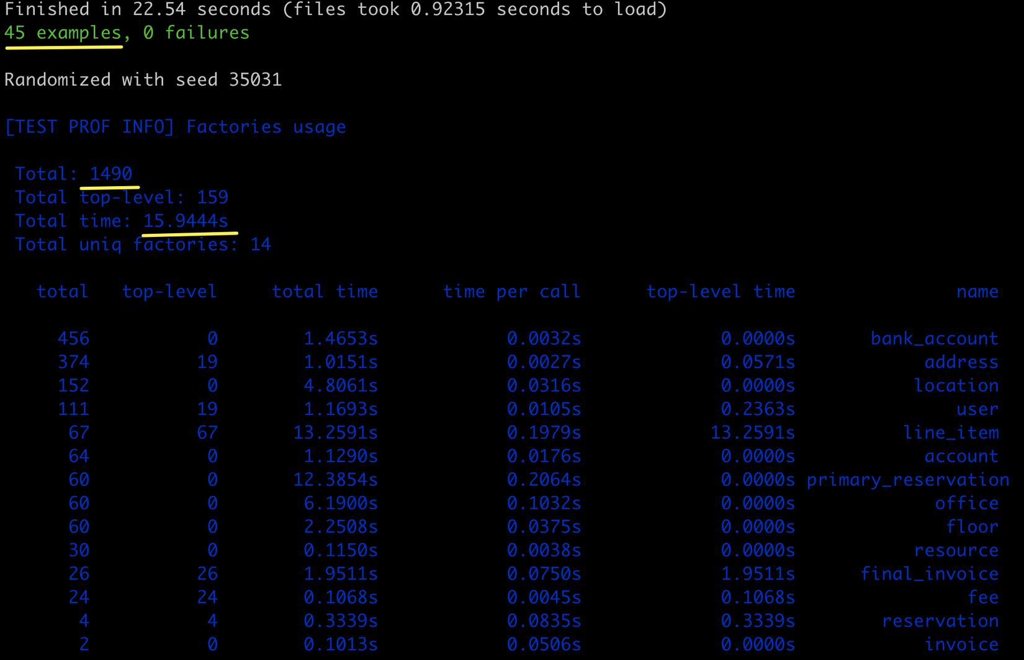Screen dimensions: 1024x660
Task: Click the reservation name in the 0.3339s row
Action: 940,622
